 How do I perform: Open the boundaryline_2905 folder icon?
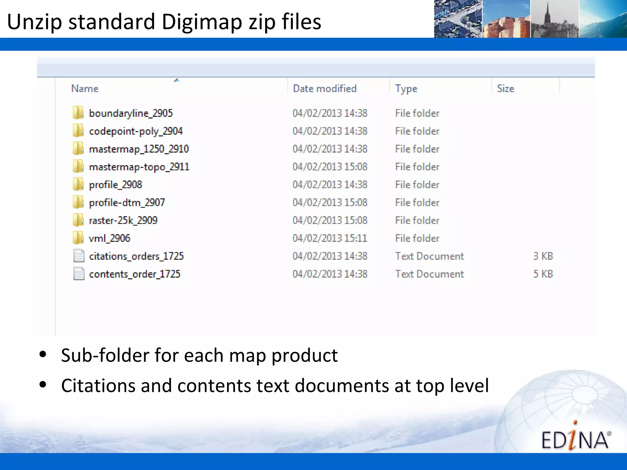point(78,113)
